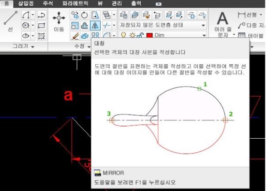Select the Ellipse drawing tool
Viewport: 266px width, 191px height.
[x=26, y=36]
